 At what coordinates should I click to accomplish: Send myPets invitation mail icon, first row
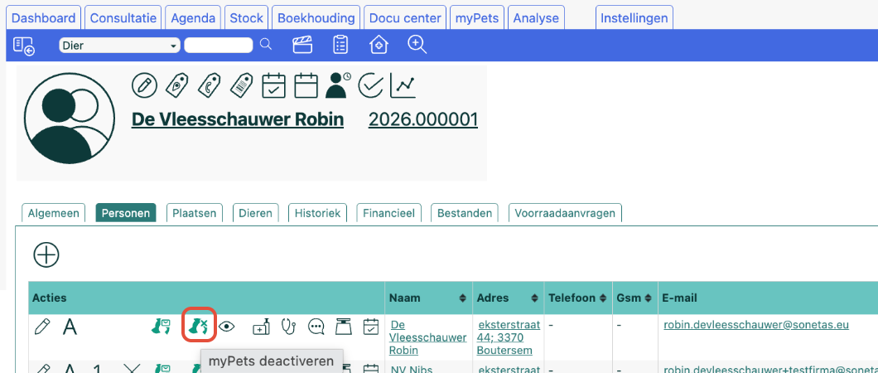tap(161, 327)
